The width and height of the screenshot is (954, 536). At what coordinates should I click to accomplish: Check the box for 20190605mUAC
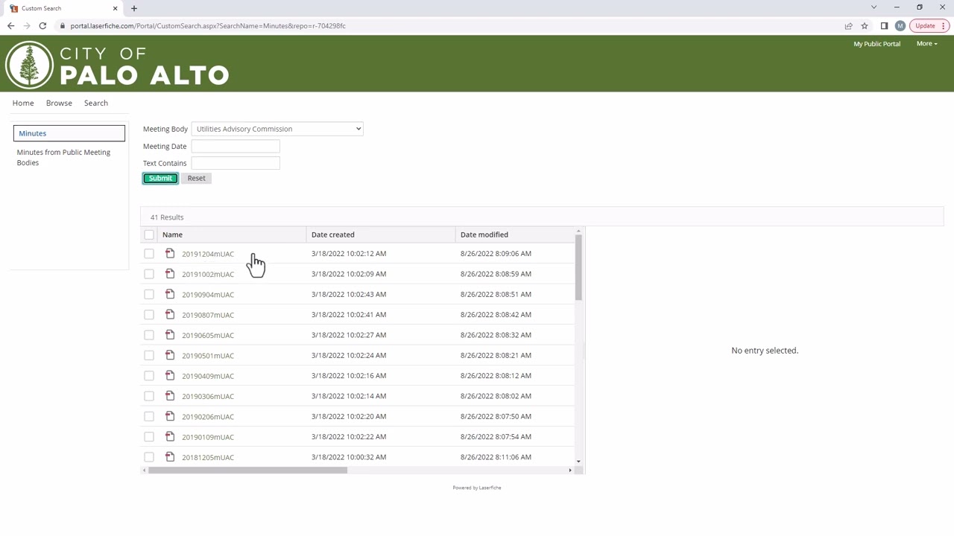(x=149, y=335)
